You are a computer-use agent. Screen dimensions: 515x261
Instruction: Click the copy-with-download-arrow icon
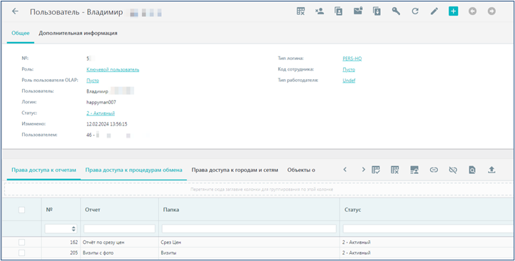tap(377, 11)
